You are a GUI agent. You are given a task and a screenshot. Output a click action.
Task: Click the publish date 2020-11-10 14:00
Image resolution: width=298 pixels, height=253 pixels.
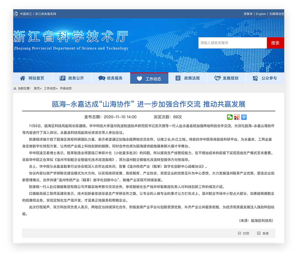pos(120,117)
